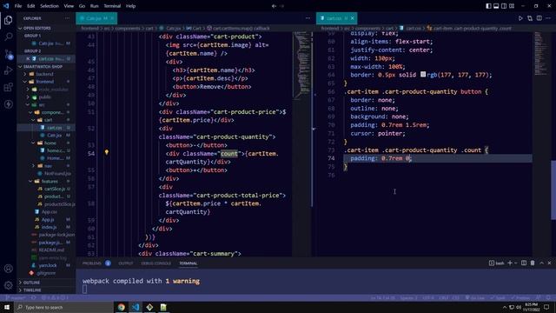Open the Manage gear menu

(x=8, y=285)
